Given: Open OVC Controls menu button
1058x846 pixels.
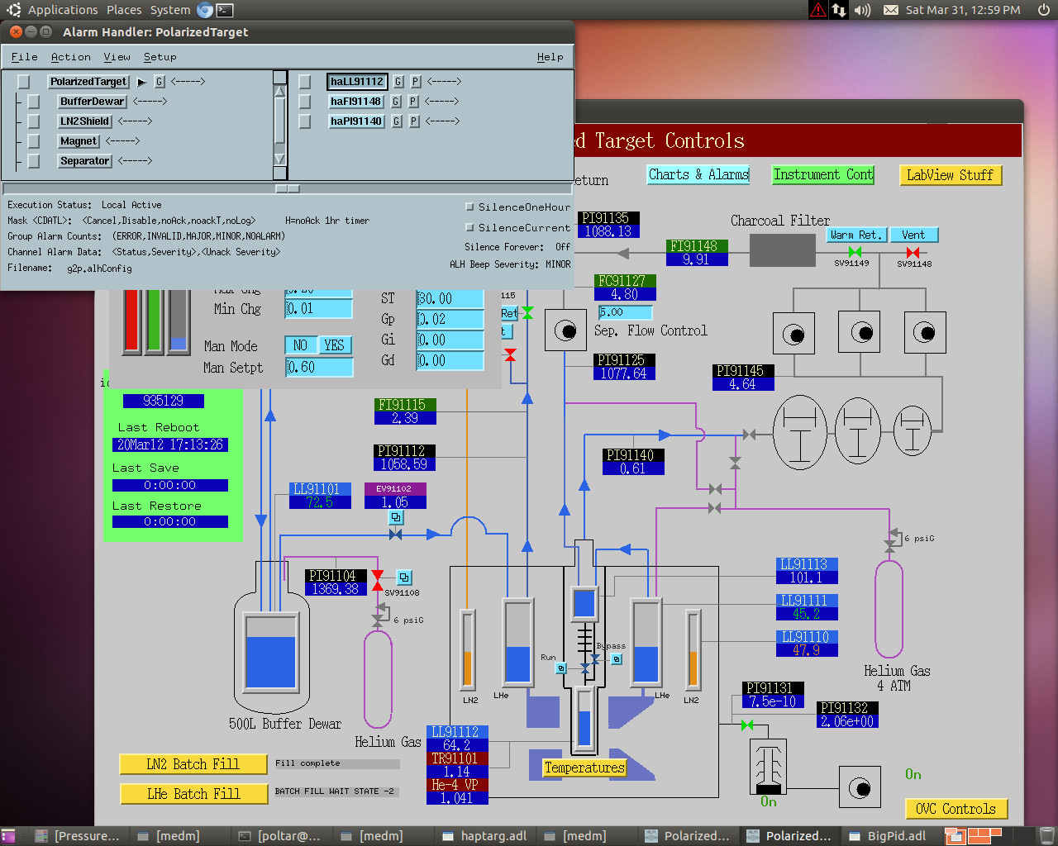Looking at the screenshot, I should [956, 809].
